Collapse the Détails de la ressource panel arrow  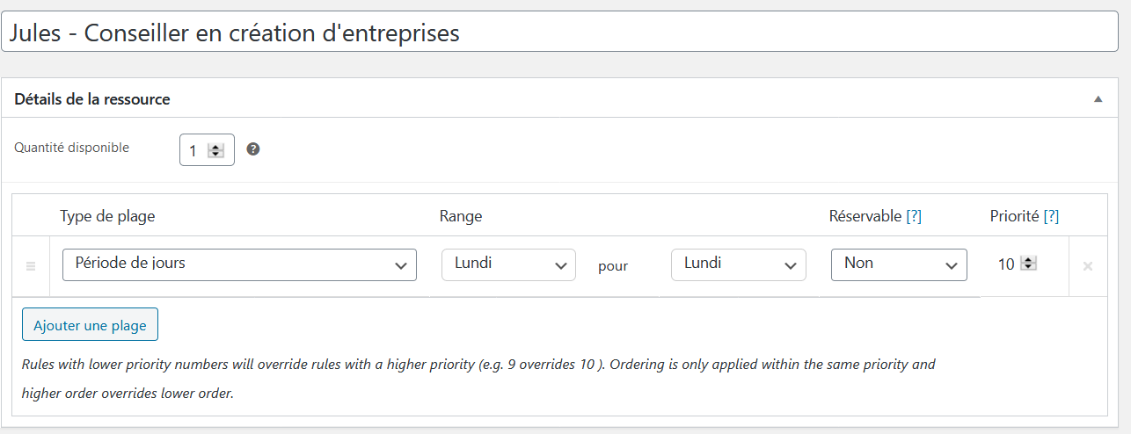coord(1098,99)
